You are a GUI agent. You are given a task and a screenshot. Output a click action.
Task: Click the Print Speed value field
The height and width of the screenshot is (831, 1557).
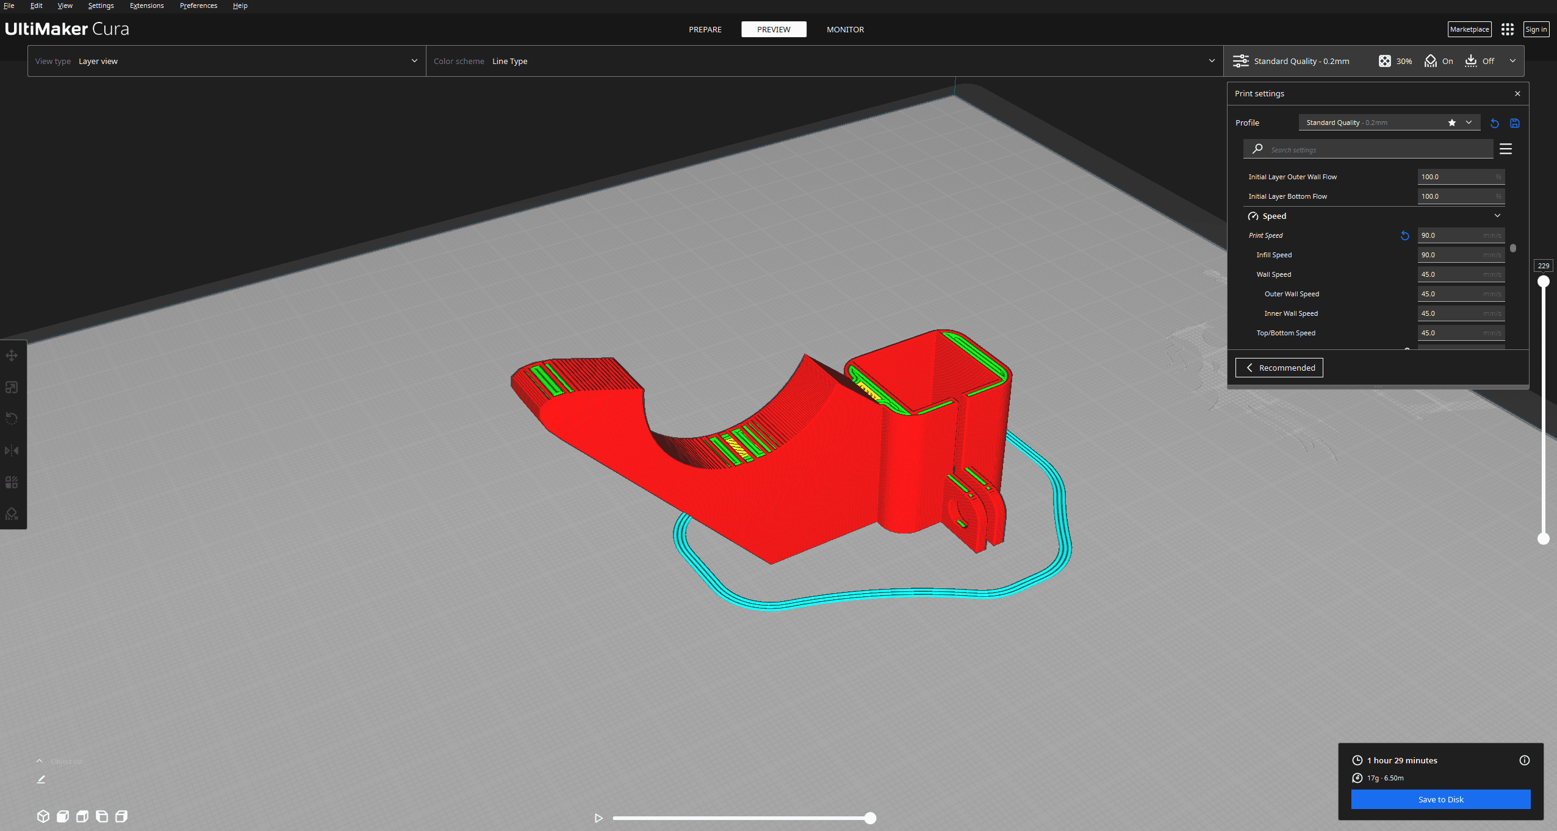click(x=1461, y=235)
